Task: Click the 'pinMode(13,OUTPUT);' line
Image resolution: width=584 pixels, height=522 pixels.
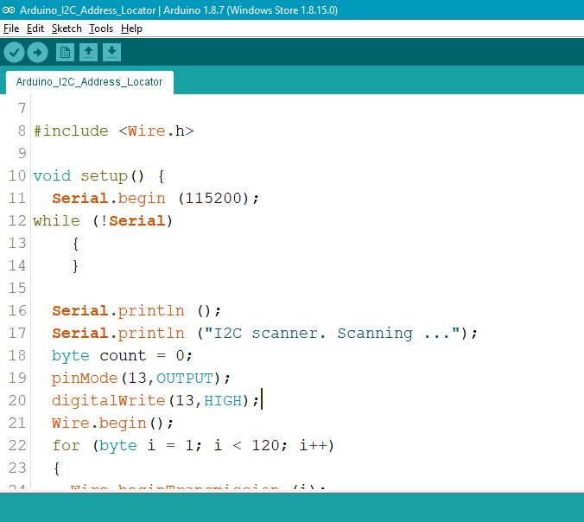Action: point(141,379)
